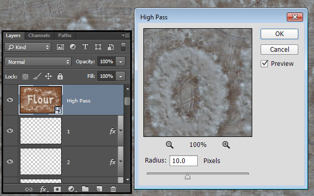Filter layers by shape layer icon
The width and height of the screenshot is (314, 196).
(98, 47)
